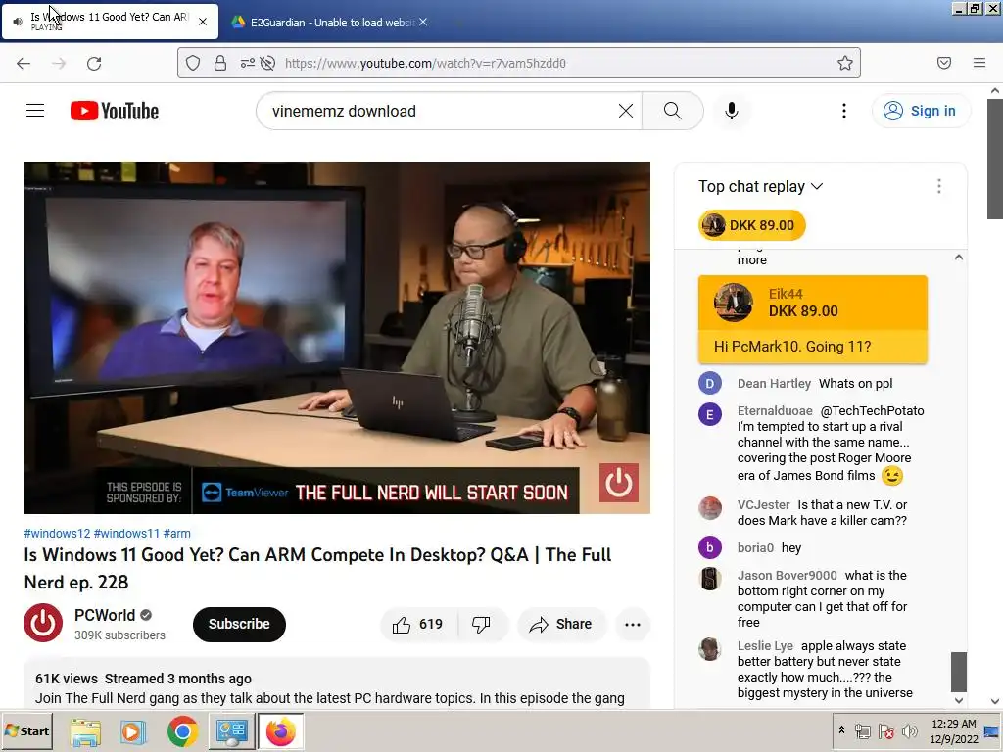View site security lock information
The height and width of the screenshot is (752, 1003).
[x=220, y=63]
